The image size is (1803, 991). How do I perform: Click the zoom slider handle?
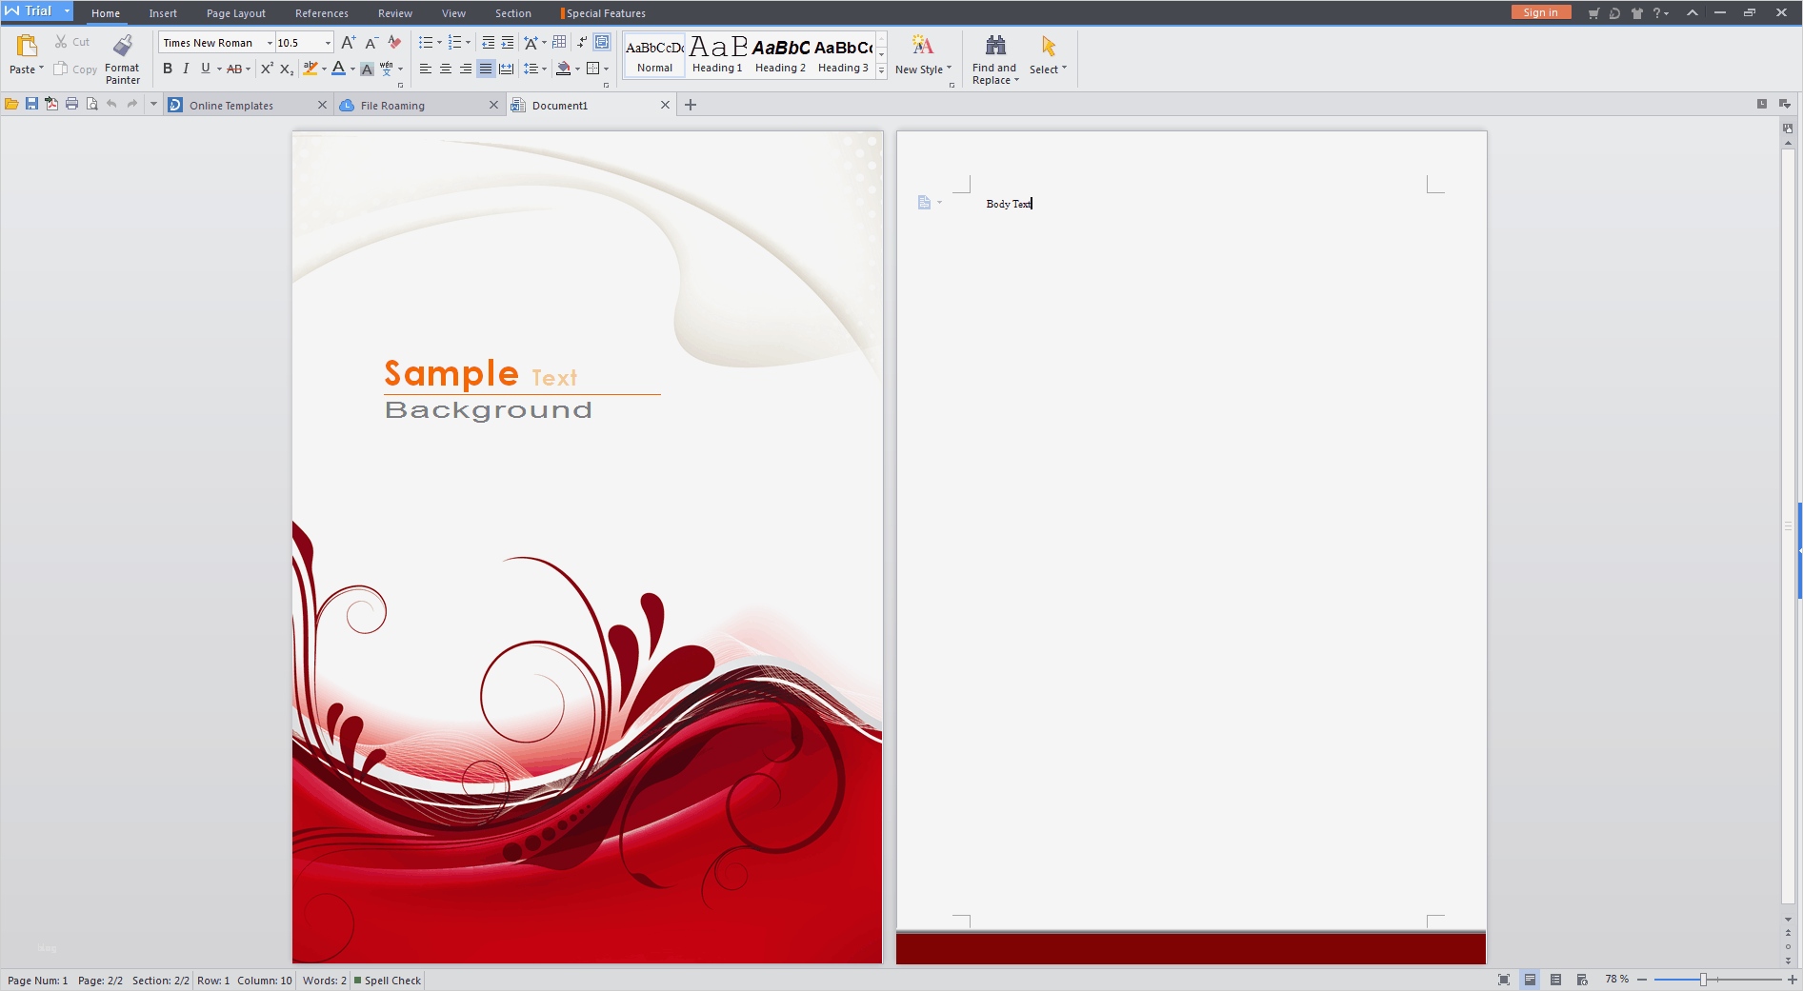[x=1703, y=980]
